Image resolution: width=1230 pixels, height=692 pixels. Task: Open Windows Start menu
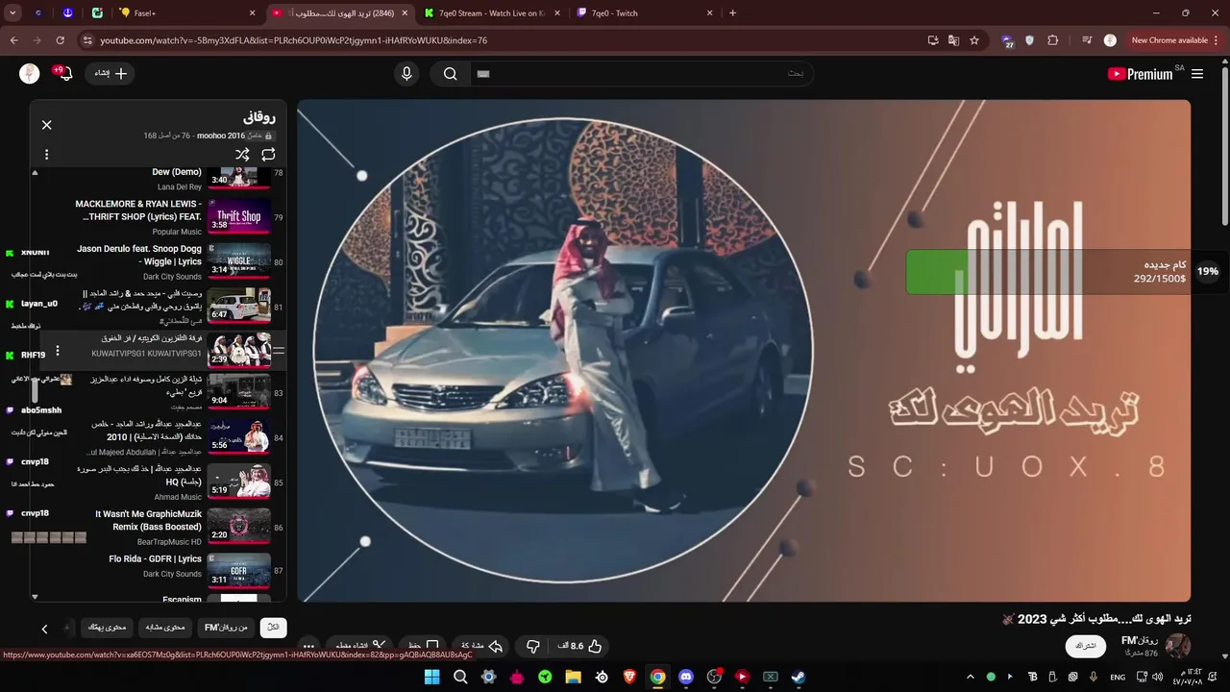pyautogui.click(x=431, y=677)
